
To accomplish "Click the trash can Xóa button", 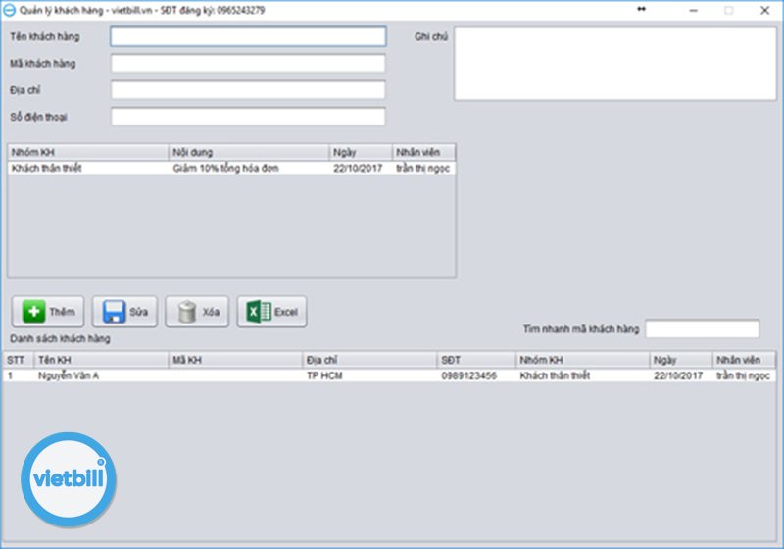I will (x=198, y=312).
